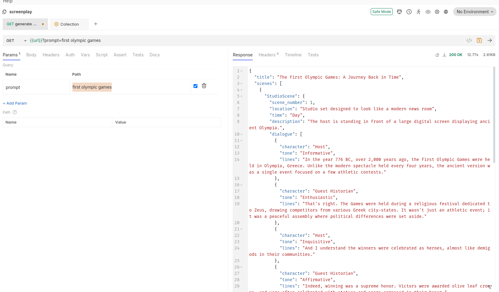The image size is (499, 292).
Task: Toggle Safe Mode
Action: pyautogui.click(x=382, y=11)
